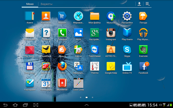The image size is (173, 108).
Task: Open the Мировое world clock app
Action: pos(78,16)
